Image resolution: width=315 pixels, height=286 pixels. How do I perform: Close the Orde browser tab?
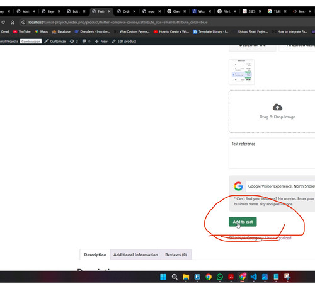pyautogui.click(x=134, y=11)
